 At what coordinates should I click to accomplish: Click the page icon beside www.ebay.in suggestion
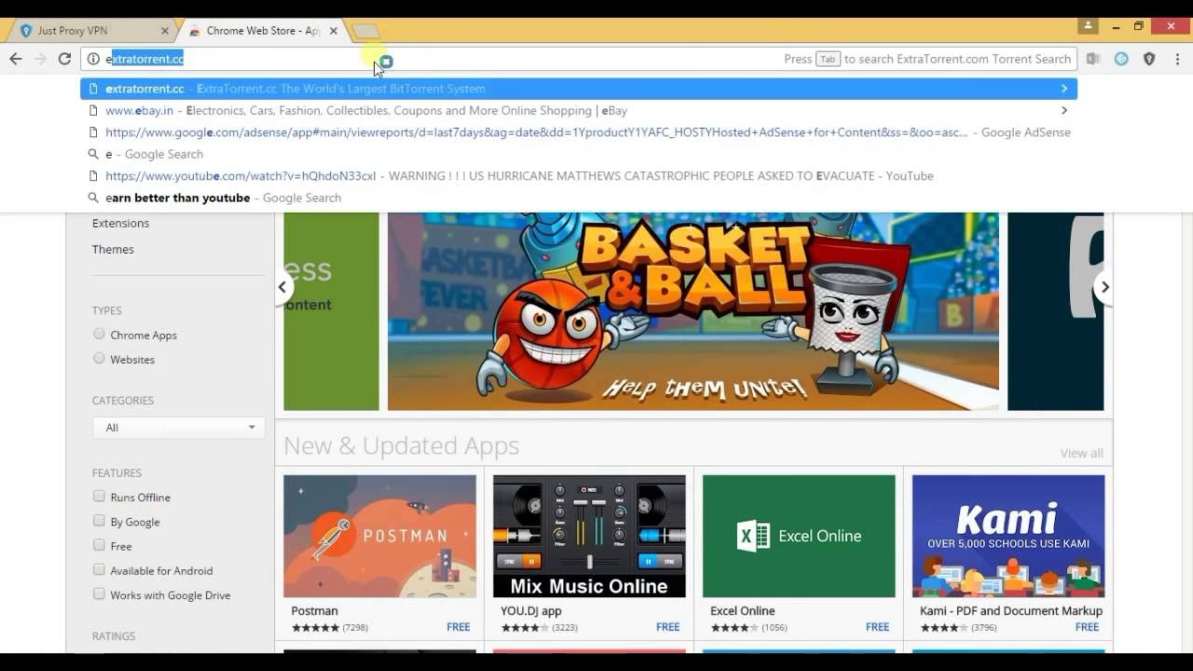(93, 110)
